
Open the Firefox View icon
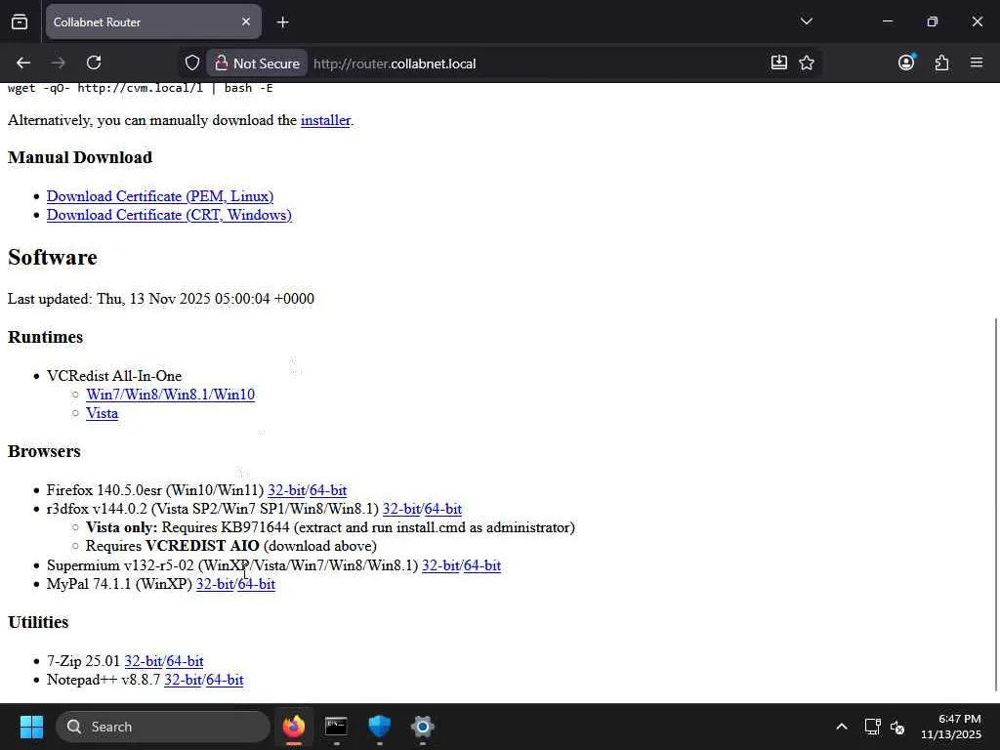point(20,21)
